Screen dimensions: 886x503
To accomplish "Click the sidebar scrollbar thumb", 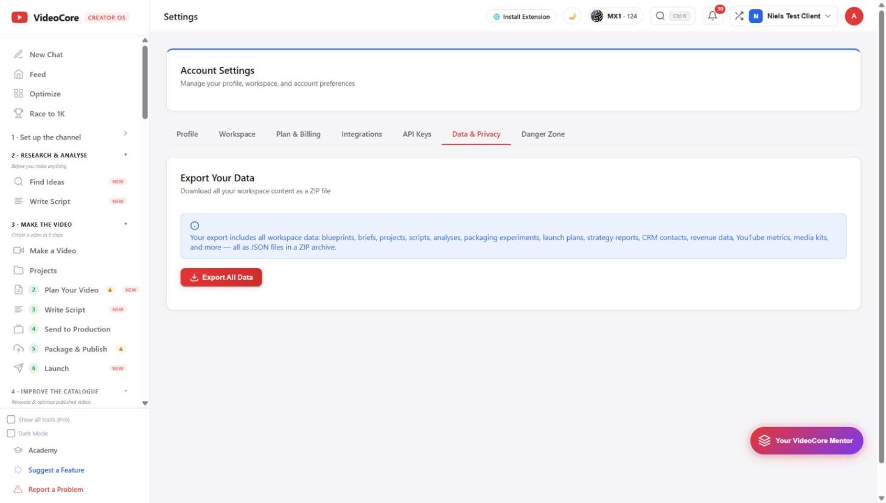I will pos(145,82).
